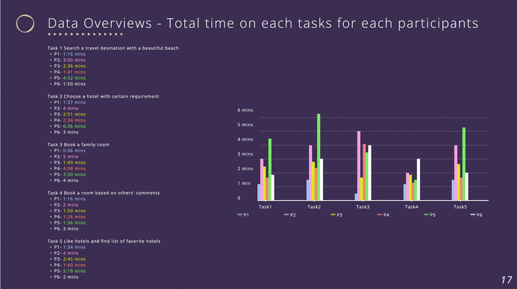
Task: Click the 'Task5' x-axis label
Action: [x=460, y=207]
